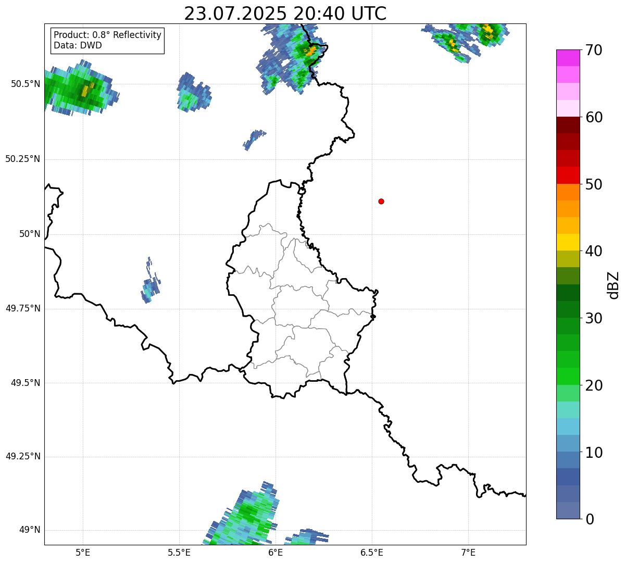Click the 6.5°E longitude label
Image resolution: width=626 pixels, height=563 pixels.
[372, 552]
